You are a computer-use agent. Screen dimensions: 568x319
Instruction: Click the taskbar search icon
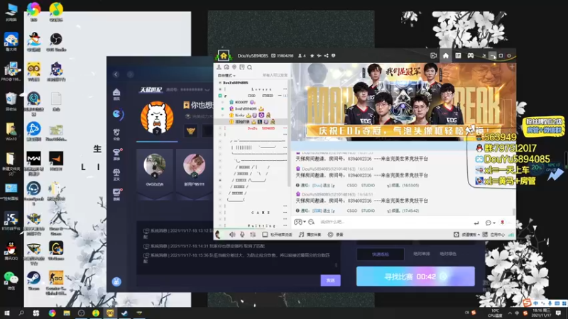pos(21,313)
